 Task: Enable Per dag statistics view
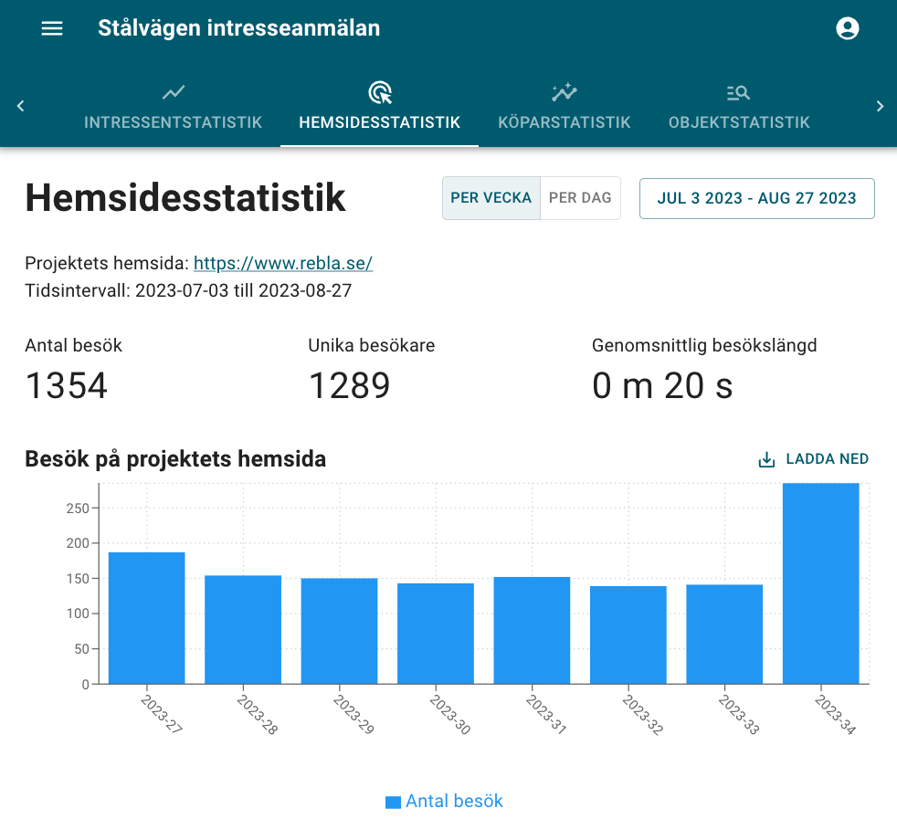(x=579, y=197)
